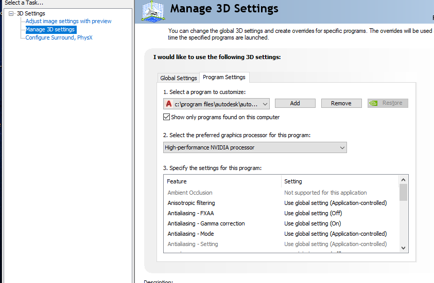Collapse the 3D Settings tree node
Viewport: 434px width, 283px height.
11,13
